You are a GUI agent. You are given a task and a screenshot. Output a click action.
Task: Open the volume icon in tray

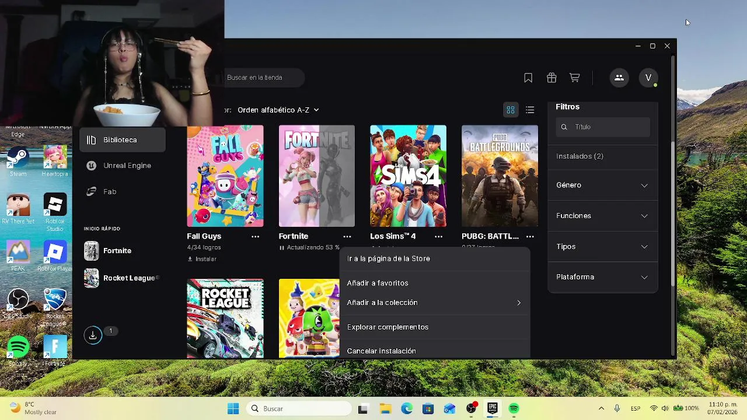[x=665, y=408]
